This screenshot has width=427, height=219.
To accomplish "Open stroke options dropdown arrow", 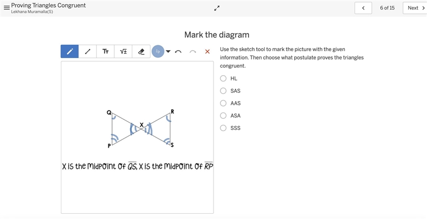I will (x=168, y=51).
